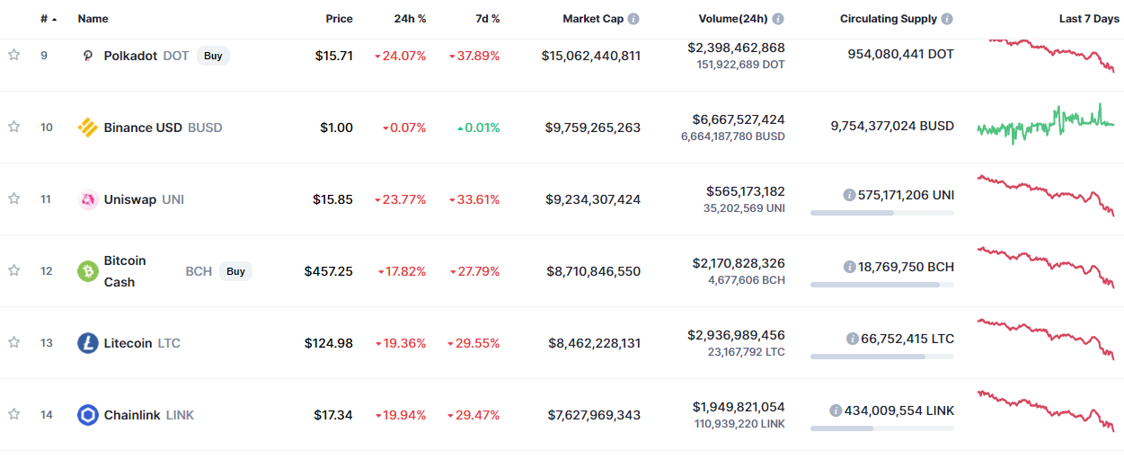Image resolution: width=1124 pixels, height=459 pixels.
Task: Sort by the 7d % column header
Action: tap(487, 19)
